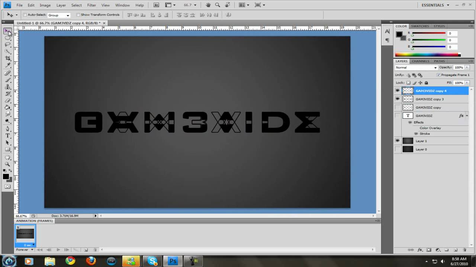Image resolution: width=476 pixels, height=267 pixels.
Task: Switch to the Styles tab
Action: 439,26
